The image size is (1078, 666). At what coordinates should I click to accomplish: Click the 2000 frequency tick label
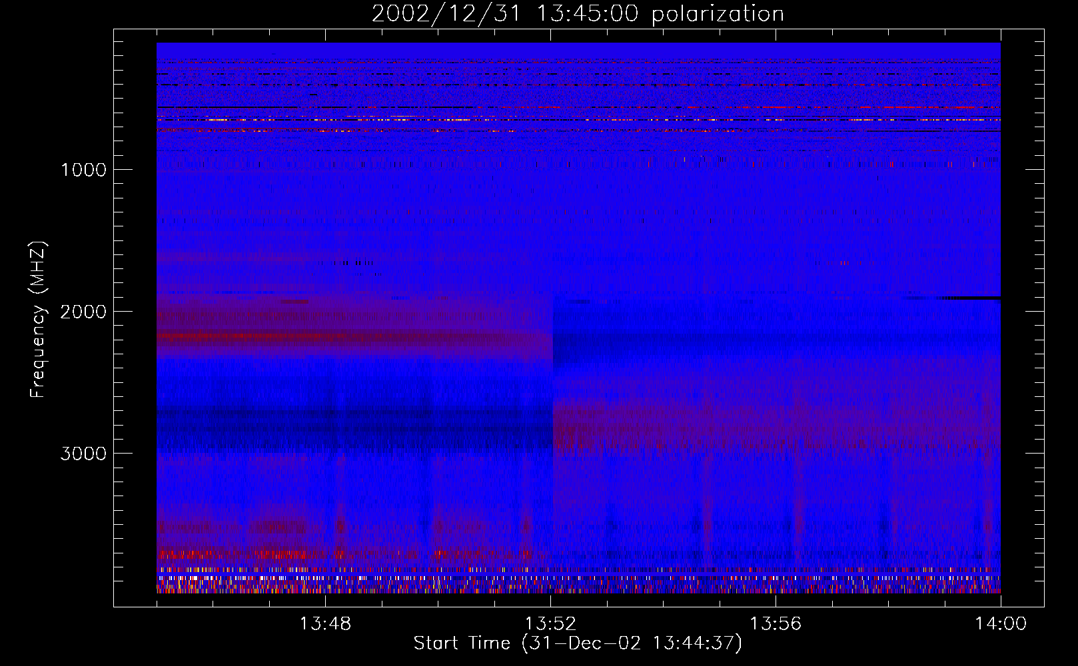point(83,312)
